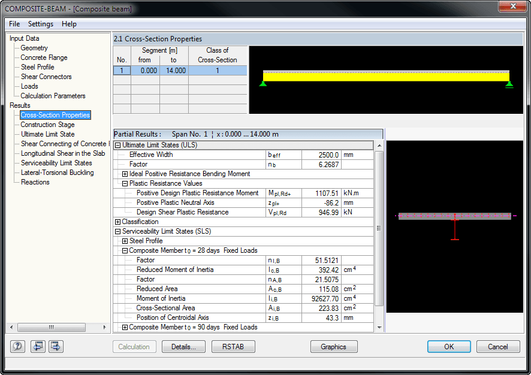Open the File menu
Screen dimensions: 531x375
click(x=14, y=24)
